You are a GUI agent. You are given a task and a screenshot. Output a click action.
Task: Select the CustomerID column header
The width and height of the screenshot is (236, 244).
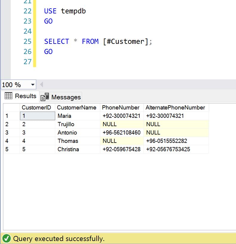pyautogui.click(x=36, y=107)
